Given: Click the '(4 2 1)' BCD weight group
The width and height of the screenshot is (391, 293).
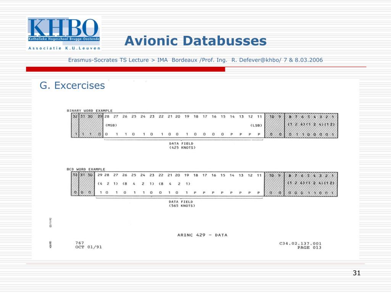Looking at the screenshot, I should (108, 184).
